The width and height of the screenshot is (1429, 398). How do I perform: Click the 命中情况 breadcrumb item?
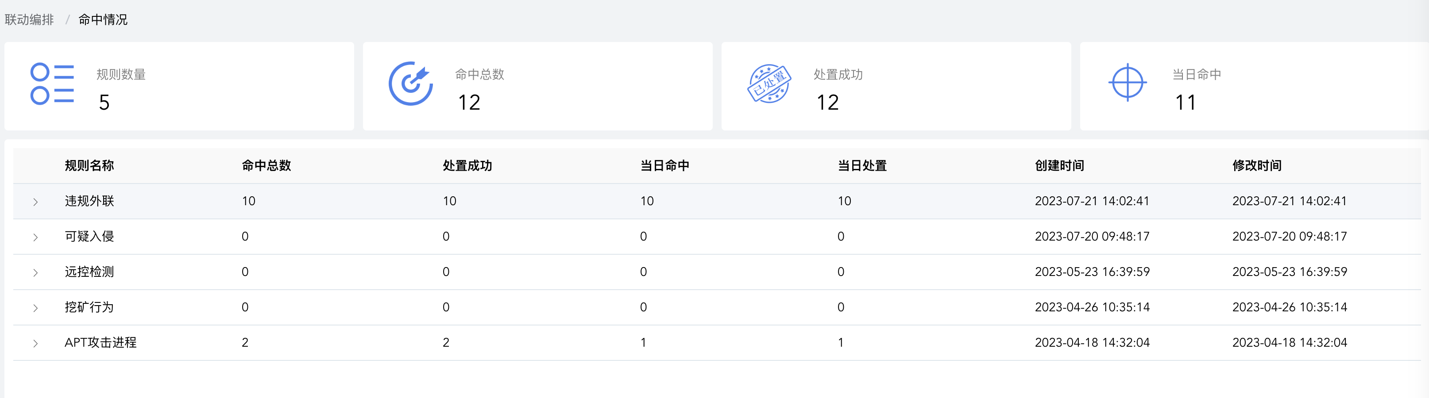tap(103, 20)
